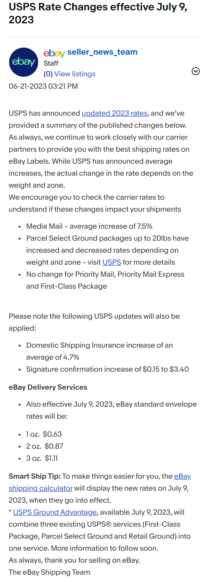Click the Signature confirmation increase bullet

(x=108, y=369)
